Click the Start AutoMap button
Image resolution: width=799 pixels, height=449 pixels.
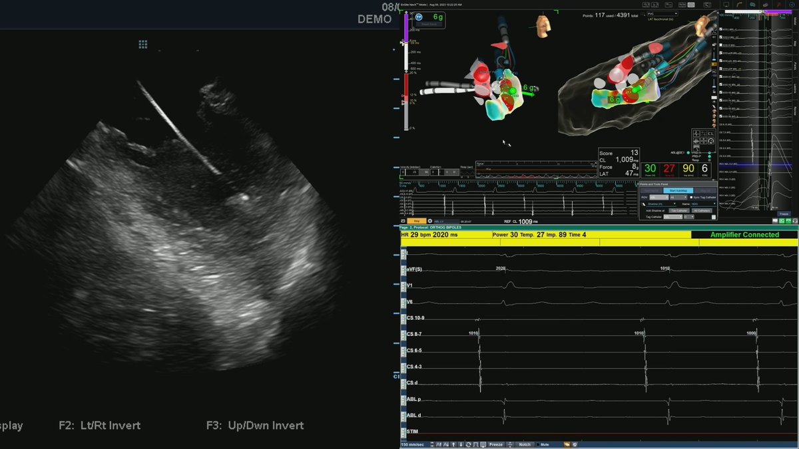coord(678,190)
